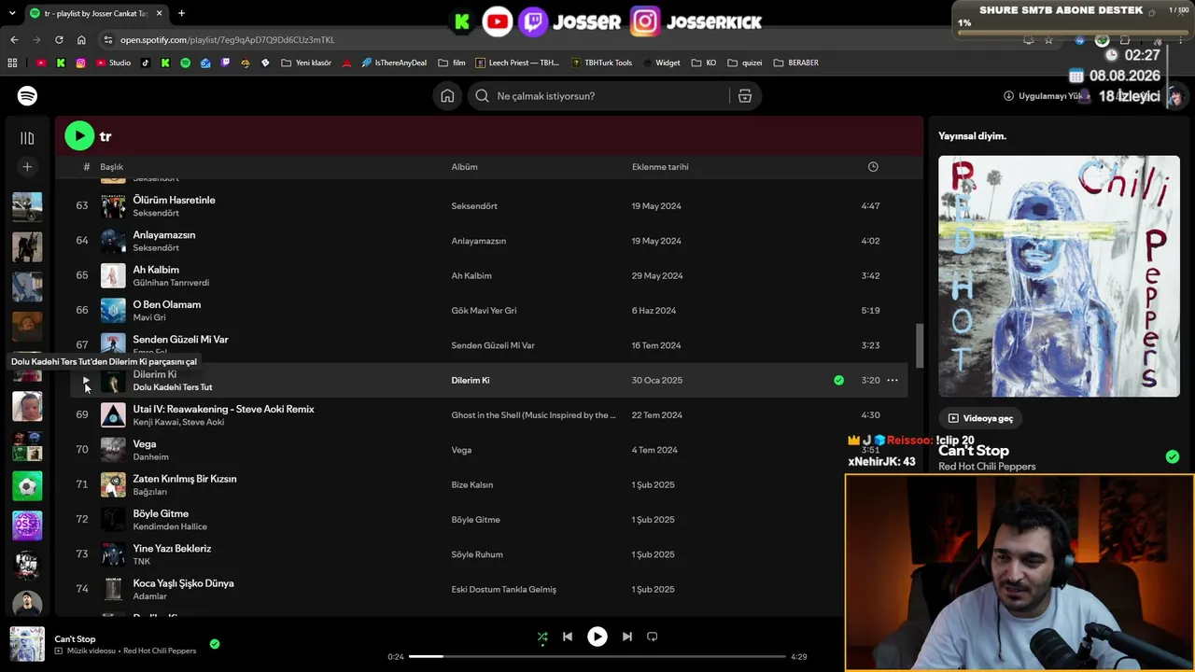Image resolution: width=1195 pixels, height=672 pixels.
Task: Open the Spotify bookmark icon
Action: [185, 63]
